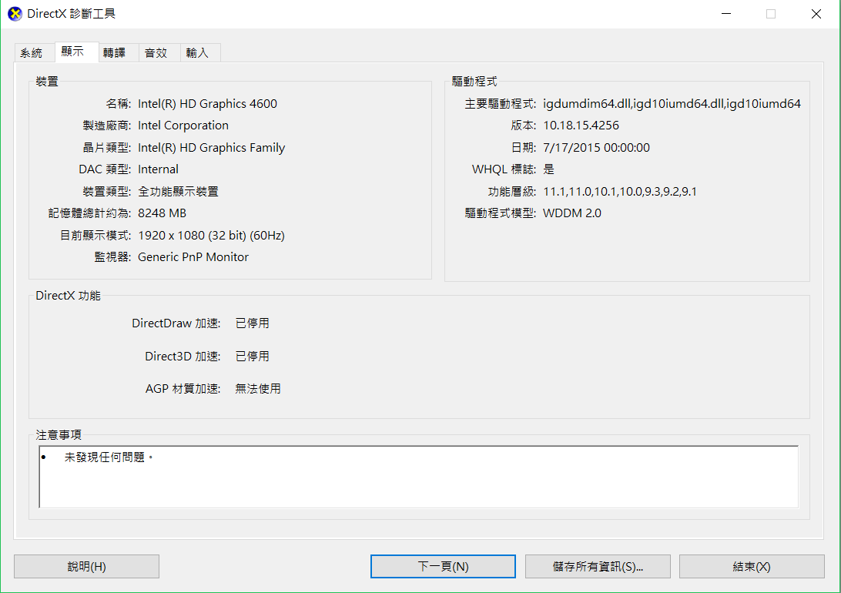
Task: Click Direct3D 加速 status 已停用
Action: click(252, 356)
